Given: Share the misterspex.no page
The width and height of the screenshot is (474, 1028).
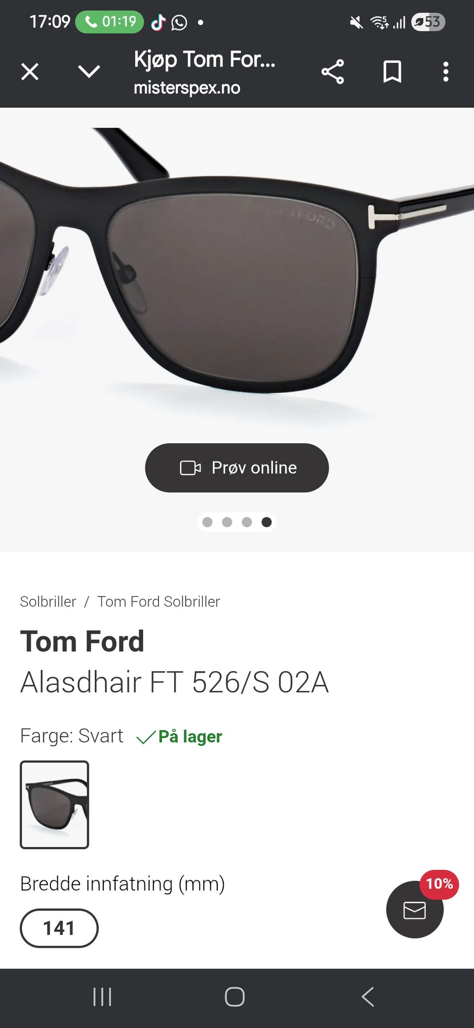Looking at the screenshot, I should click(x=332, y=72).
